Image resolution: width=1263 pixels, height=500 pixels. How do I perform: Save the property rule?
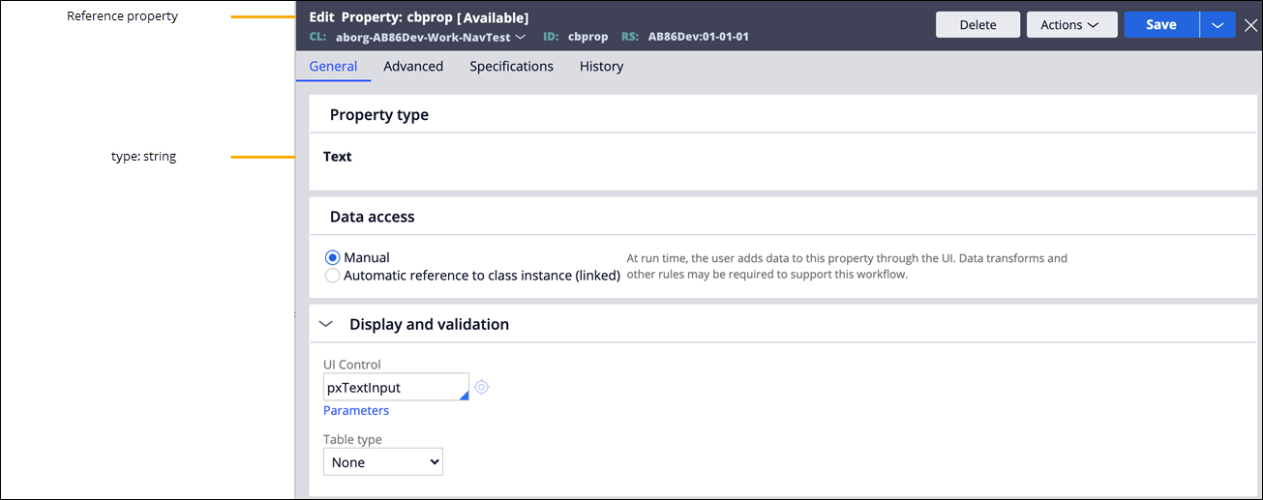tap(1160, 25)
